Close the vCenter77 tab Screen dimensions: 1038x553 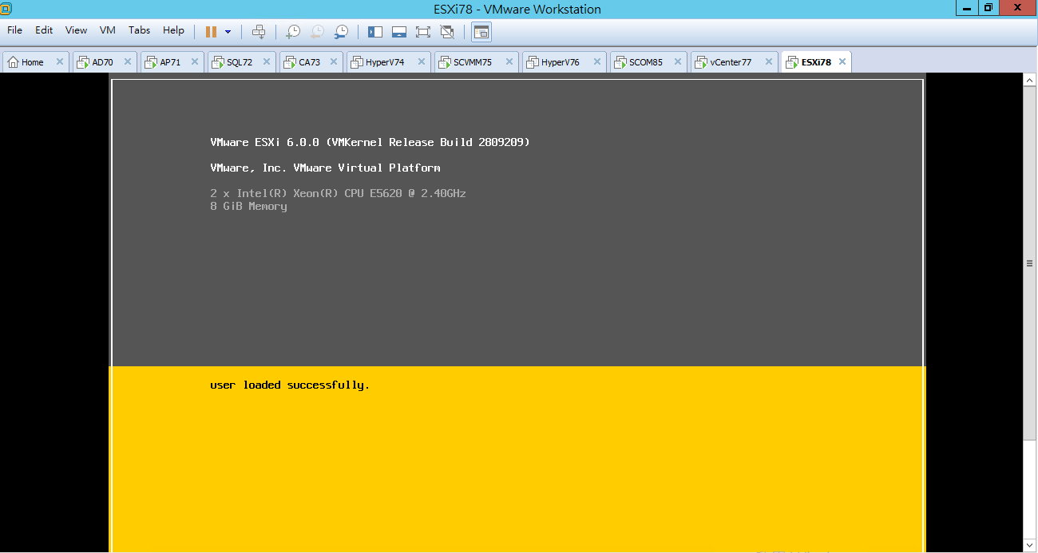[x=769, y=62]
